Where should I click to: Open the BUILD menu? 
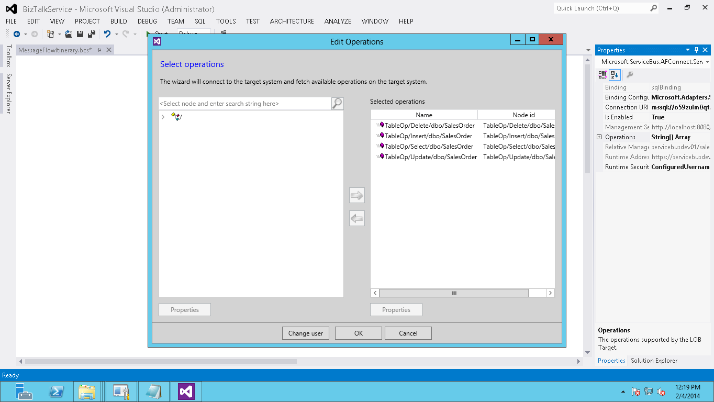(x=119, y=21)
